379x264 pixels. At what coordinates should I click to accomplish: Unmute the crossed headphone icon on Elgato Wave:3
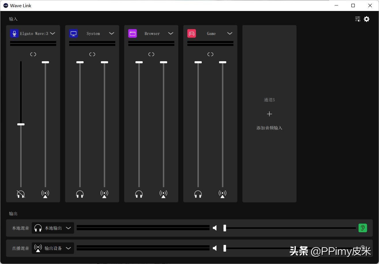21,194
